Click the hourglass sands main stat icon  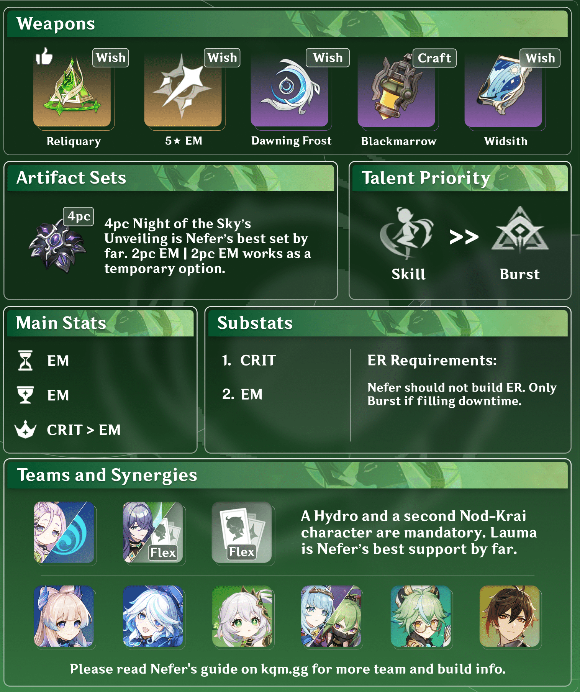click(x=26, y=361)
